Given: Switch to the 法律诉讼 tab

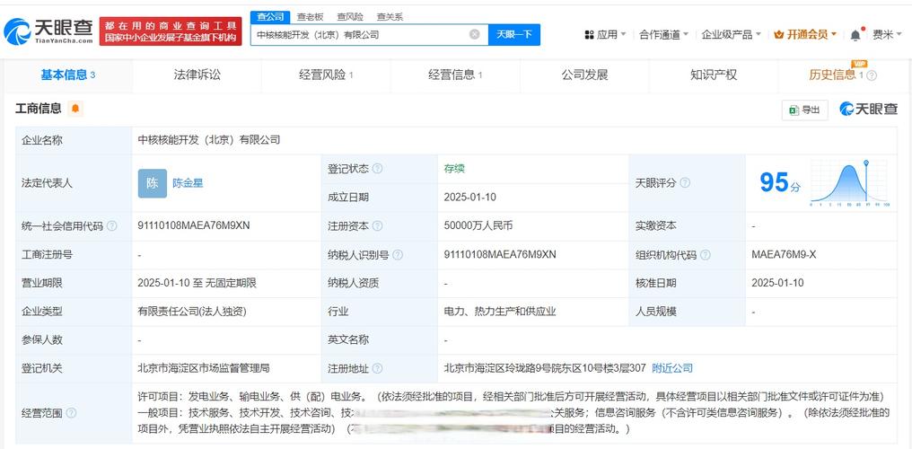Looking at the screenshot, I should tap(197, 75).
